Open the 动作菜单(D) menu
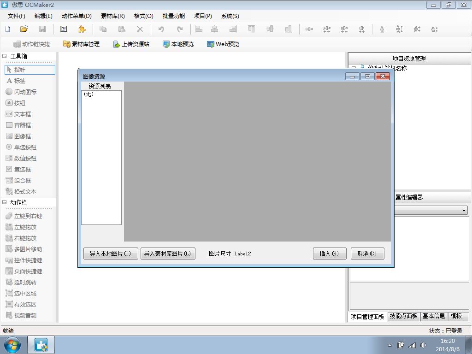Image resolution: width=472 pixels, height=354 pixels. (x=77, y=16)
